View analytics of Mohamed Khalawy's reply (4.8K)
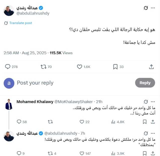This screenshot has width=160, height=156. click(x=113, y=122)
